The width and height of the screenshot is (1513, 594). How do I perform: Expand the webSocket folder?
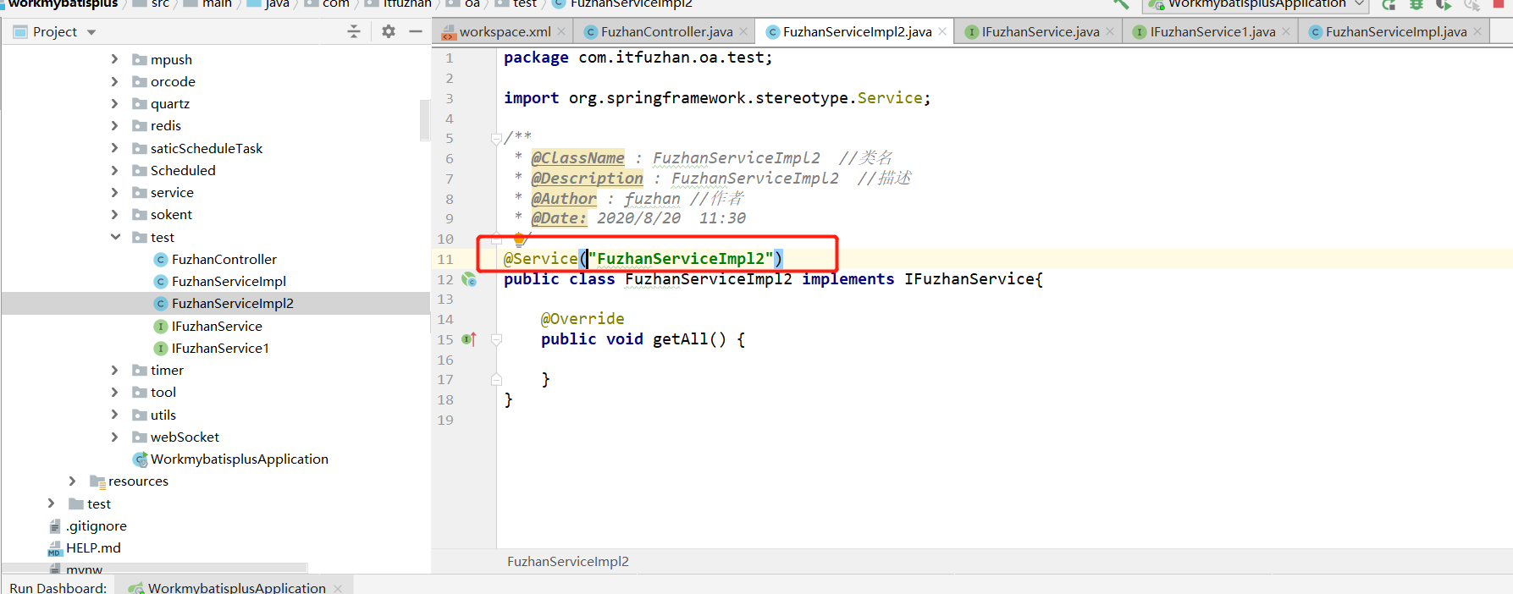pyautogui.click(x=115, y=437)
